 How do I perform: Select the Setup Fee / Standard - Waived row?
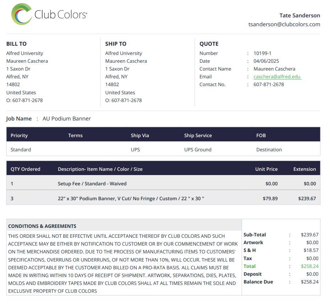tap(163, 183)
